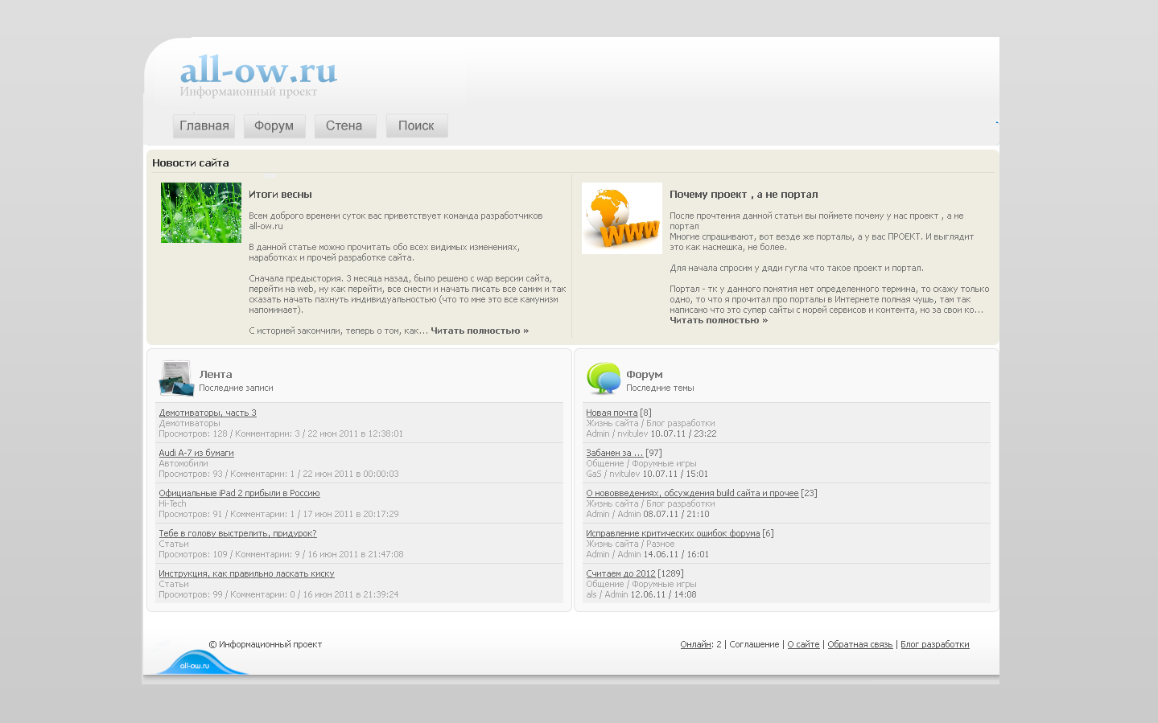Select the Стена menu tab
Screen dimensions: 1158x723
point(344,126)
